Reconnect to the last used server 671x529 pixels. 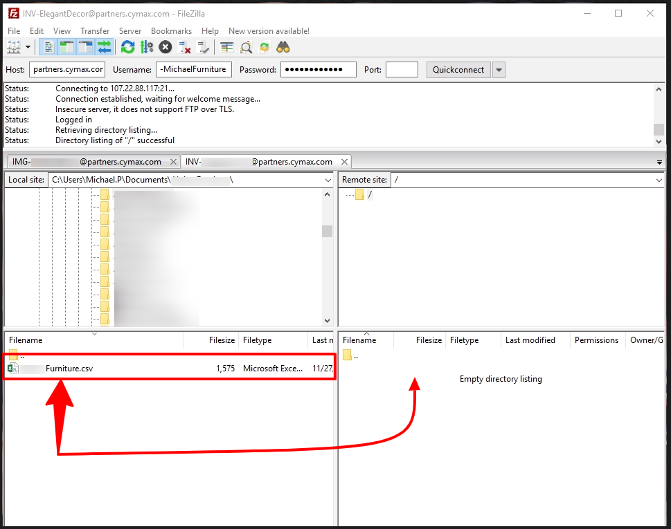click(x=203, y=47)
